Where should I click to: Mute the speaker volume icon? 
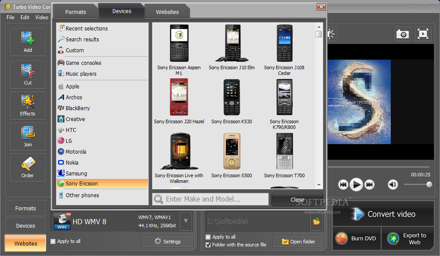coord(393,185)
